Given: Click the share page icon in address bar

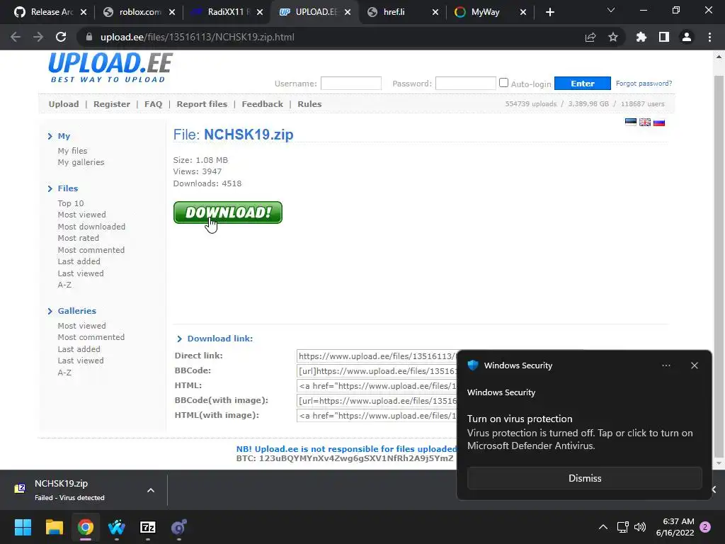Looking at the screenshot, I should tap(590, 37).
